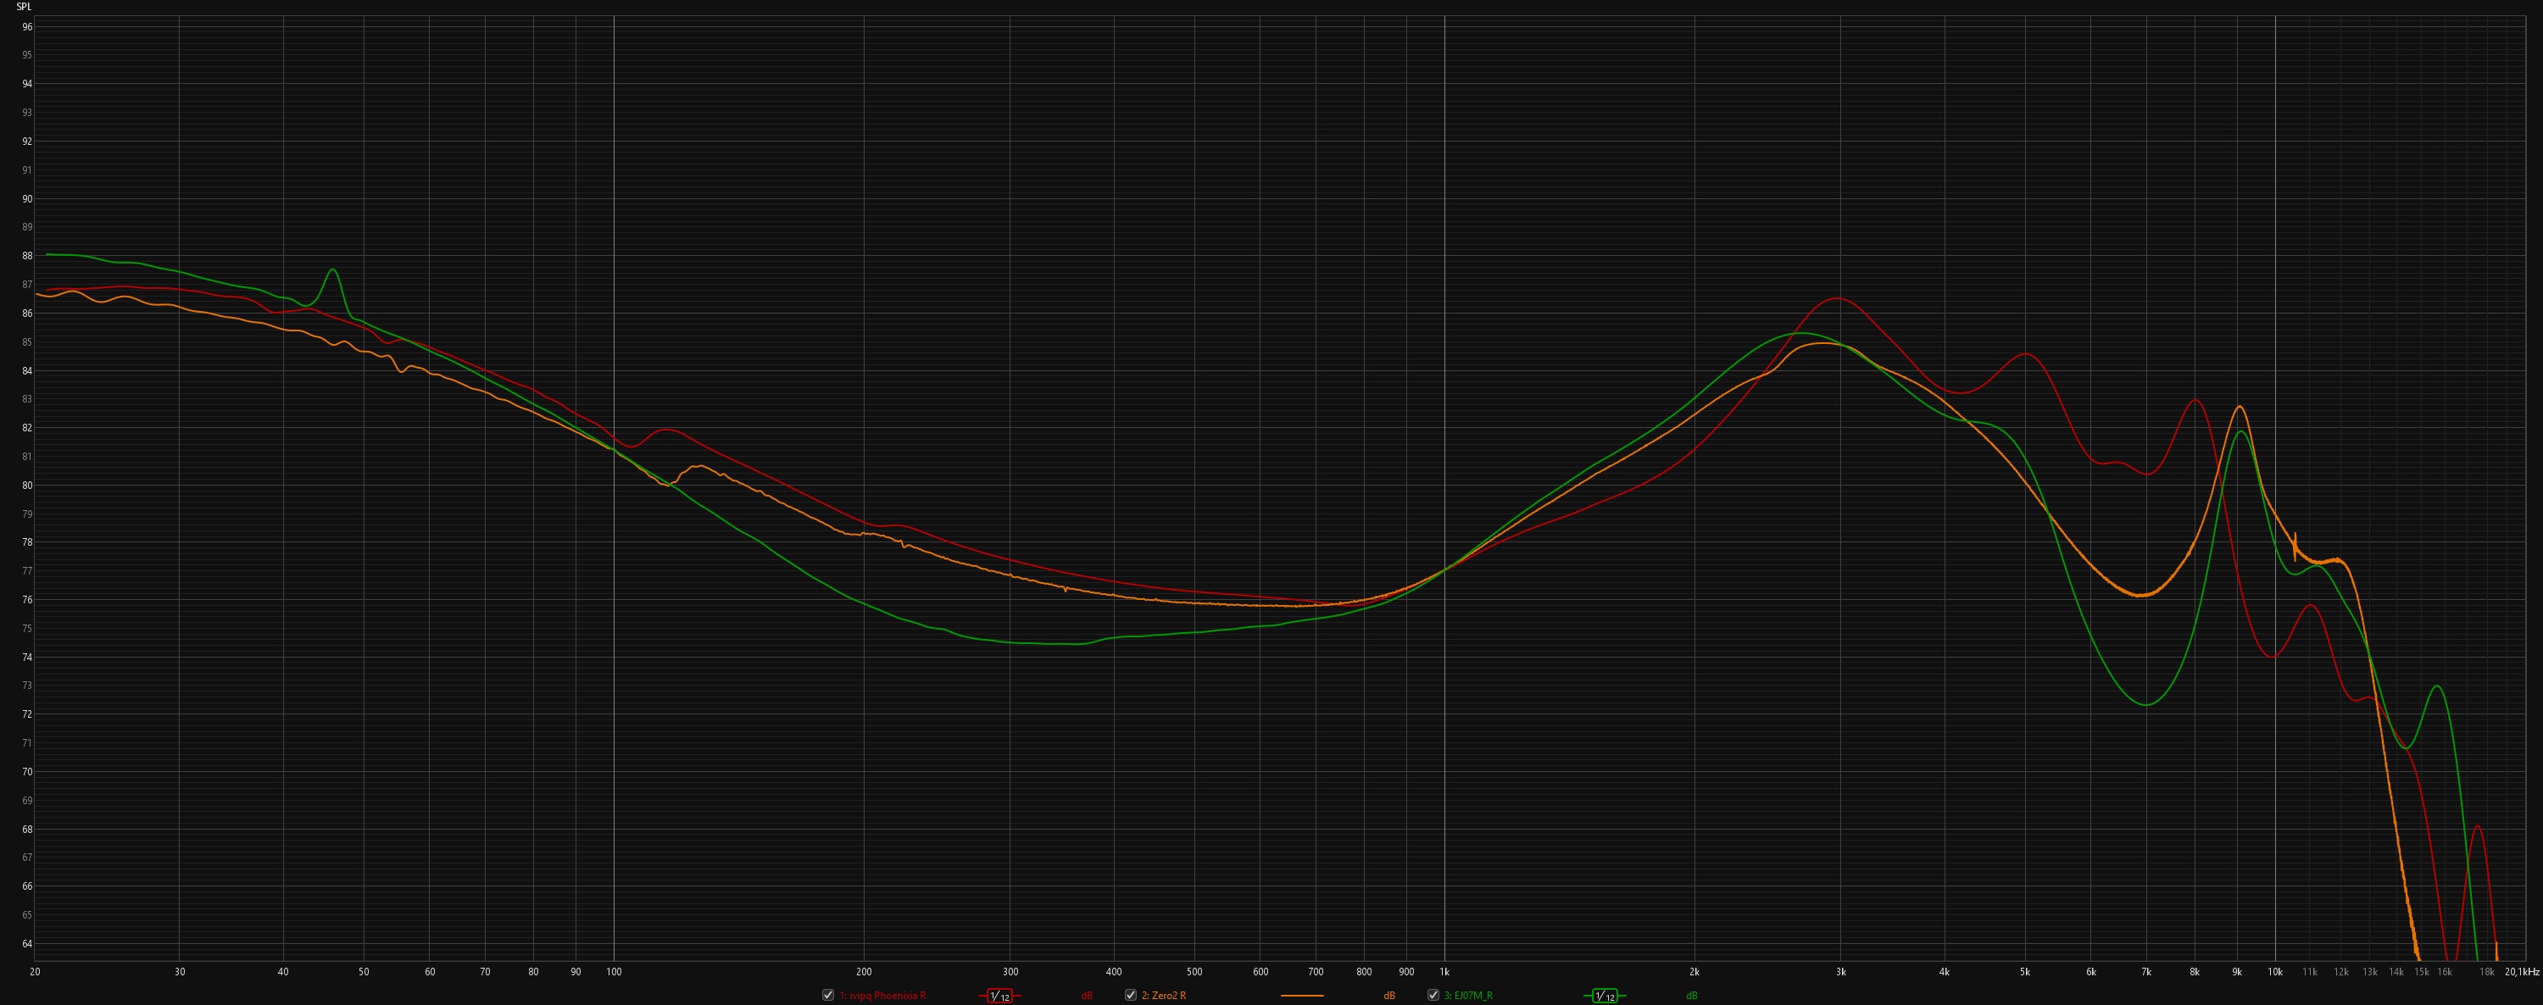
Task: Click the 96 dB label on SPL axis
Action: point(28,26)
